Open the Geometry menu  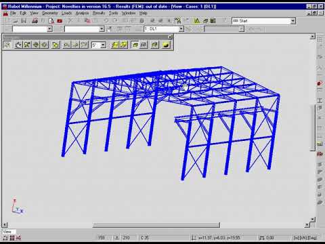click(50, 13)
